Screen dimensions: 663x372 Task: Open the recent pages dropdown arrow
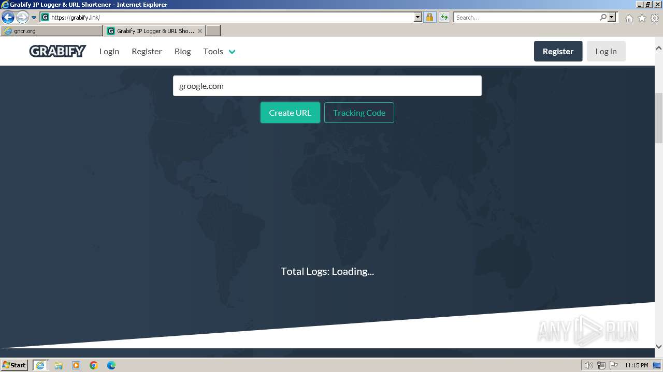pos(34,18)
